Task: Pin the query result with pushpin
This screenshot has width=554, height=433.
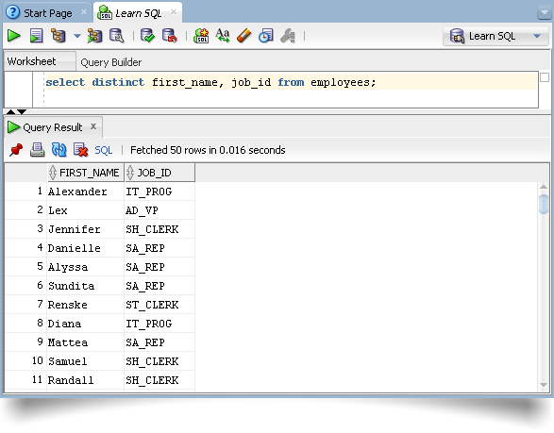Action: (x=16, y=150)
